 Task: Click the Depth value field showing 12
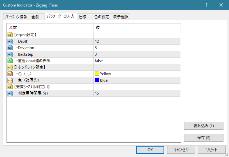(137, 41)
